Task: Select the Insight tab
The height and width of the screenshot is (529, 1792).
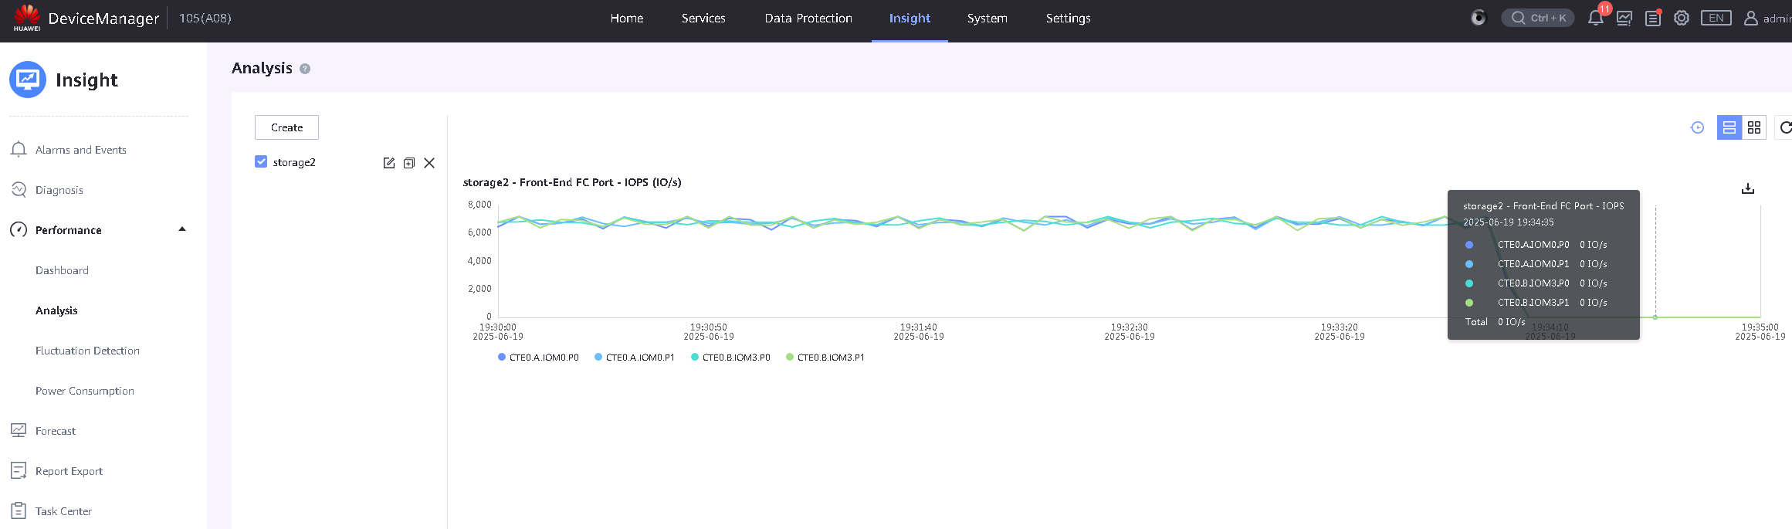Action: tap(910, 18)
